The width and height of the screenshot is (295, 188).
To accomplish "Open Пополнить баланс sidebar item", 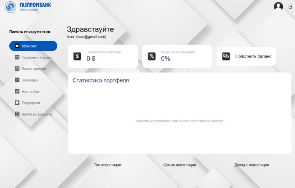I will 33,57.
